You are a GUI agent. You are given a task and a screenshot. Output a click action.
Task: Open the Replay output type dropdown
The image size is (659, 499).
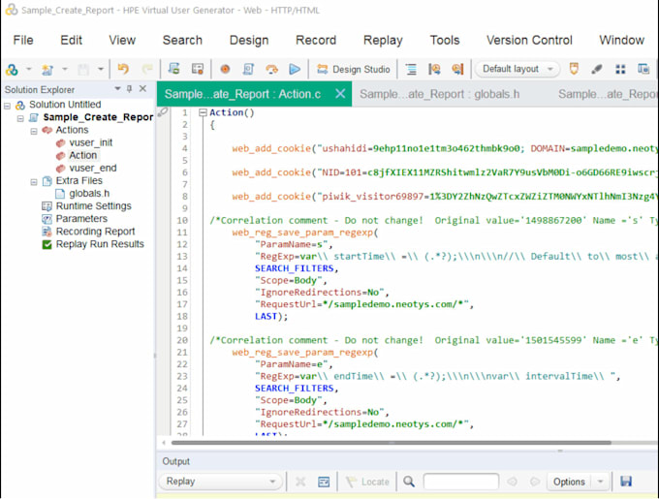221,482
